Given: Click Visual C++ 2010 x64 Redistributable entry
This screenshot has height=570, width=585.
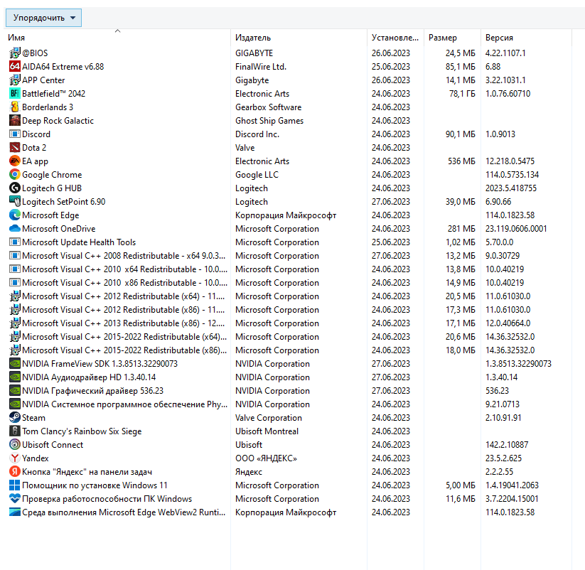Looking at the screenshot, I should point(124,269).
